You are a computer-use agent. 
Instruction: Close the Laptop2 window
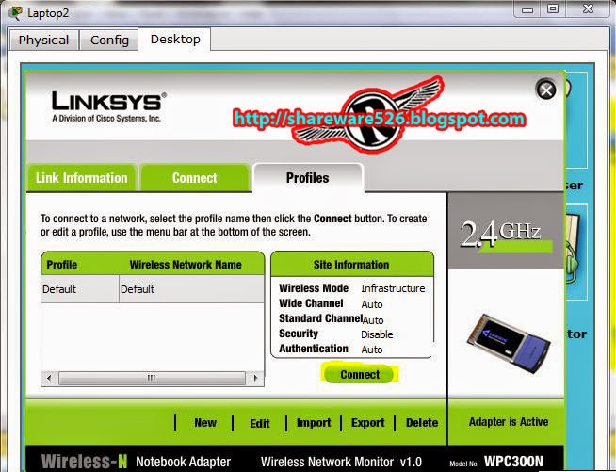point(588,9)
